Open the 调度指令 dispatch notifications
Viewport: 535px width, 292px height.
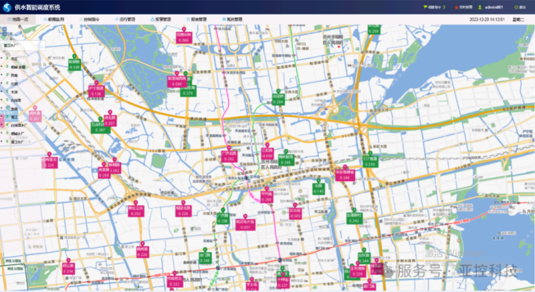tap(435, 7)
